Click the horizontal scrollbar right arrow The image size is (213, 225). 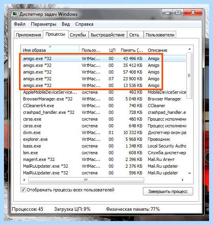point(183,180)
